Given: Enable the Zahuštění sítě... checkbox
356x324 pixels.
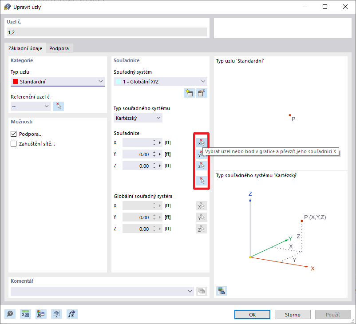Looking at the screenshot, I should (x=14, y=144).
